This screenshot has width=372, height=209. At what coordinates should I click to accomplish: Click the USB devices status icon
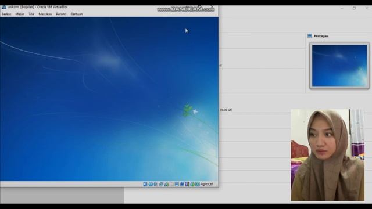pos(166,184)
